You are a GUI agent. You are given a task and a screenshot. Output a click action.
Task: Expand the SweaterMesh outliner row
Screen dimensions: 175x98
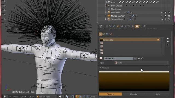pos(106,19)
